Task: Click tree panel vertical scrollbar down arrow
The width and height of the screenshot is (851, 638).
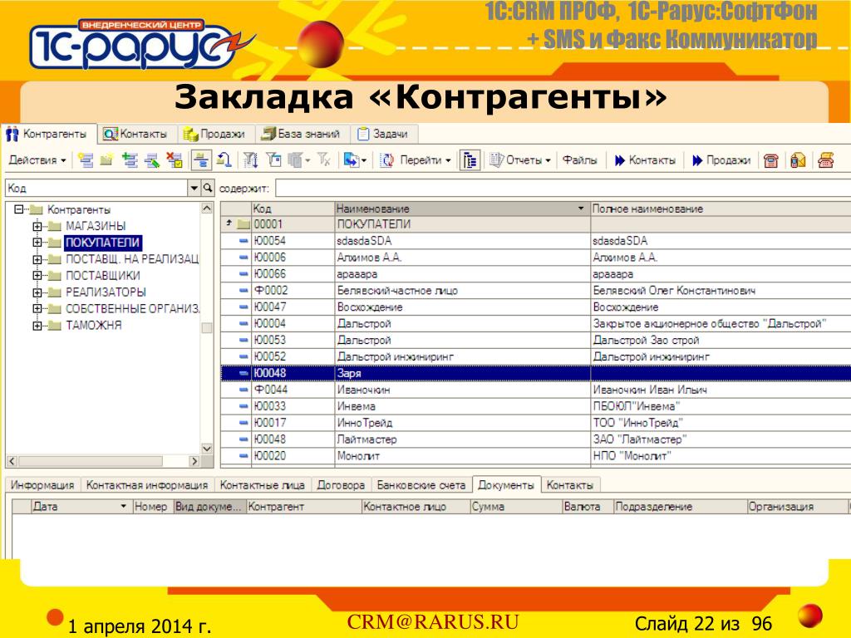Action: (207, 449)
